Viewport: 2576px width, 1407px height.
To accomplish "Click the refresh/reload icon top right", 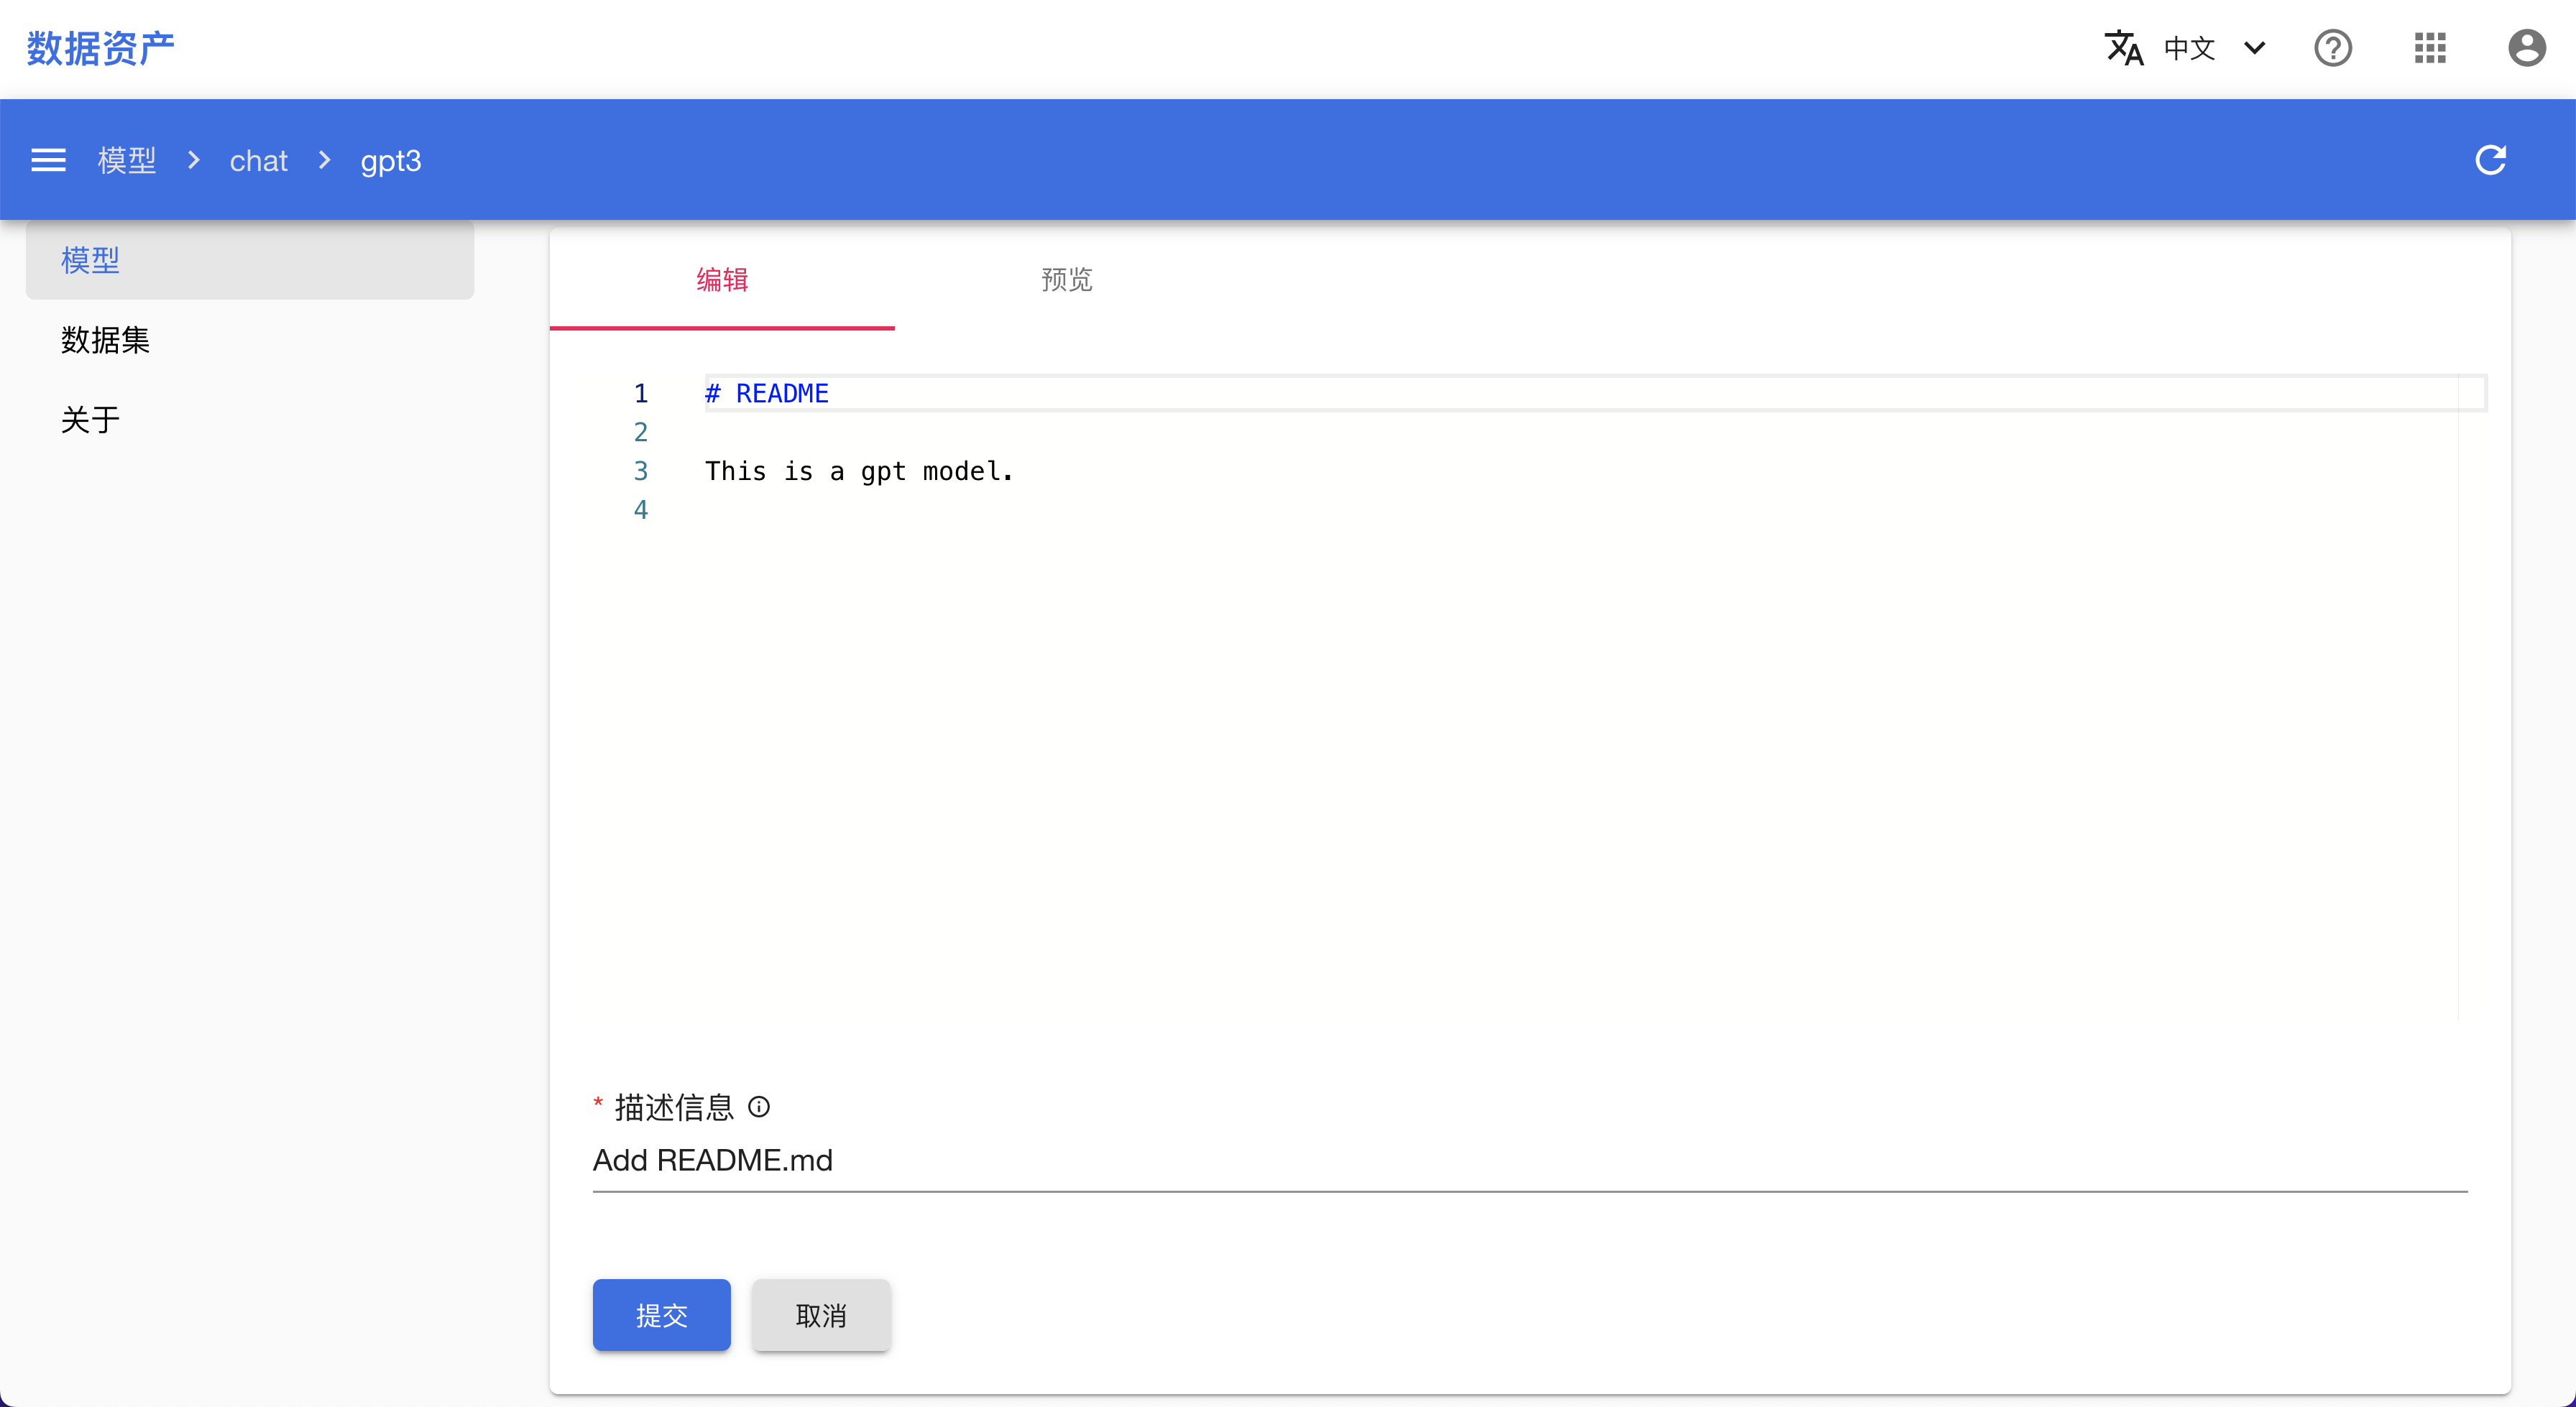I will pyautogui.click(x=2493, y=160).
